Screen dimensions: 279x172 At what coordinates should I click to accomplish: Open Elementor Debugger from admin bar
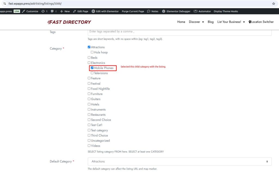(x=176, y=11)
